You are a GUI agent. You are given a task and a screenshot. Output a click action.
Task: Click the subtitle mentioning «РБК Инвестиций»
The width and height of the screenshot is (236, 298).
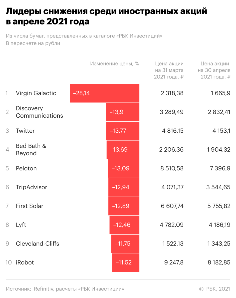click(x=84, y=36)
